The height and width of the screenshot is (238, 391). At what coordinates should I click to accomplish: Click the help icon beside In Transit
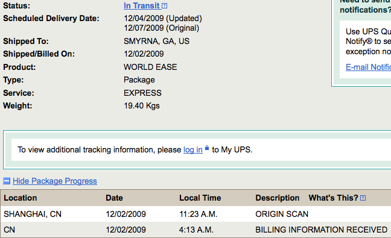[x=164, y=6]
